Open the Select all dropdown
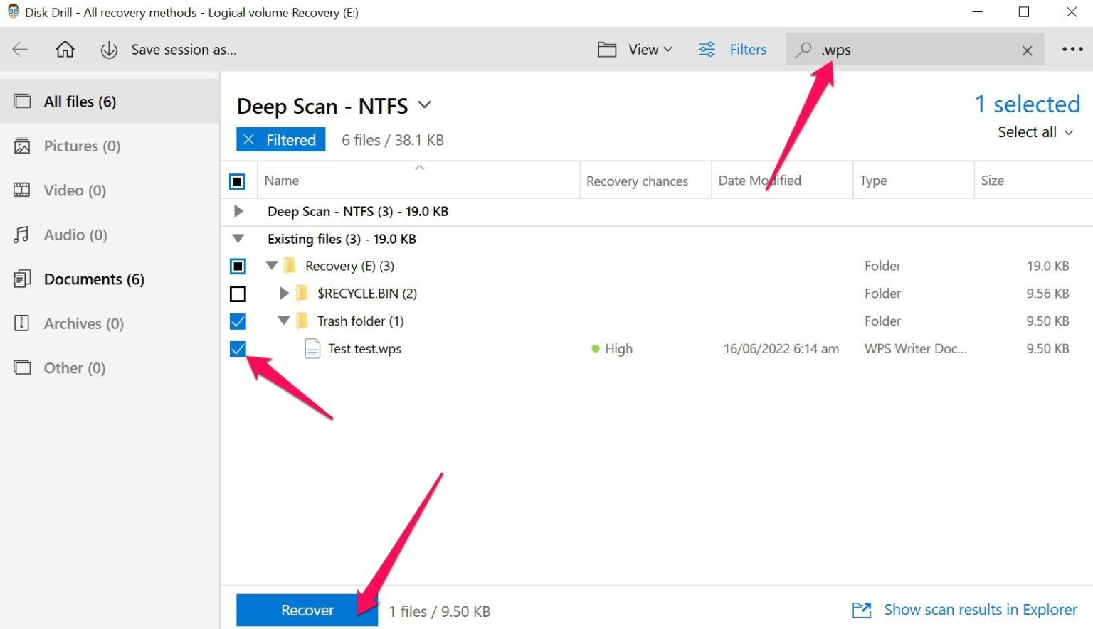1093x629 pixels. tap(1034, 132)
